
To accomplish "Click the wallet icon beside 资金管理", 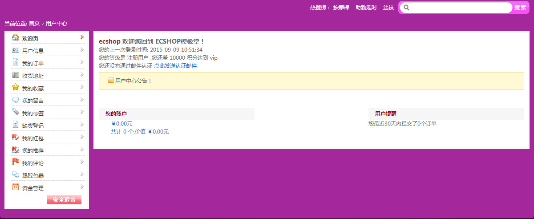I will point(16,187).
